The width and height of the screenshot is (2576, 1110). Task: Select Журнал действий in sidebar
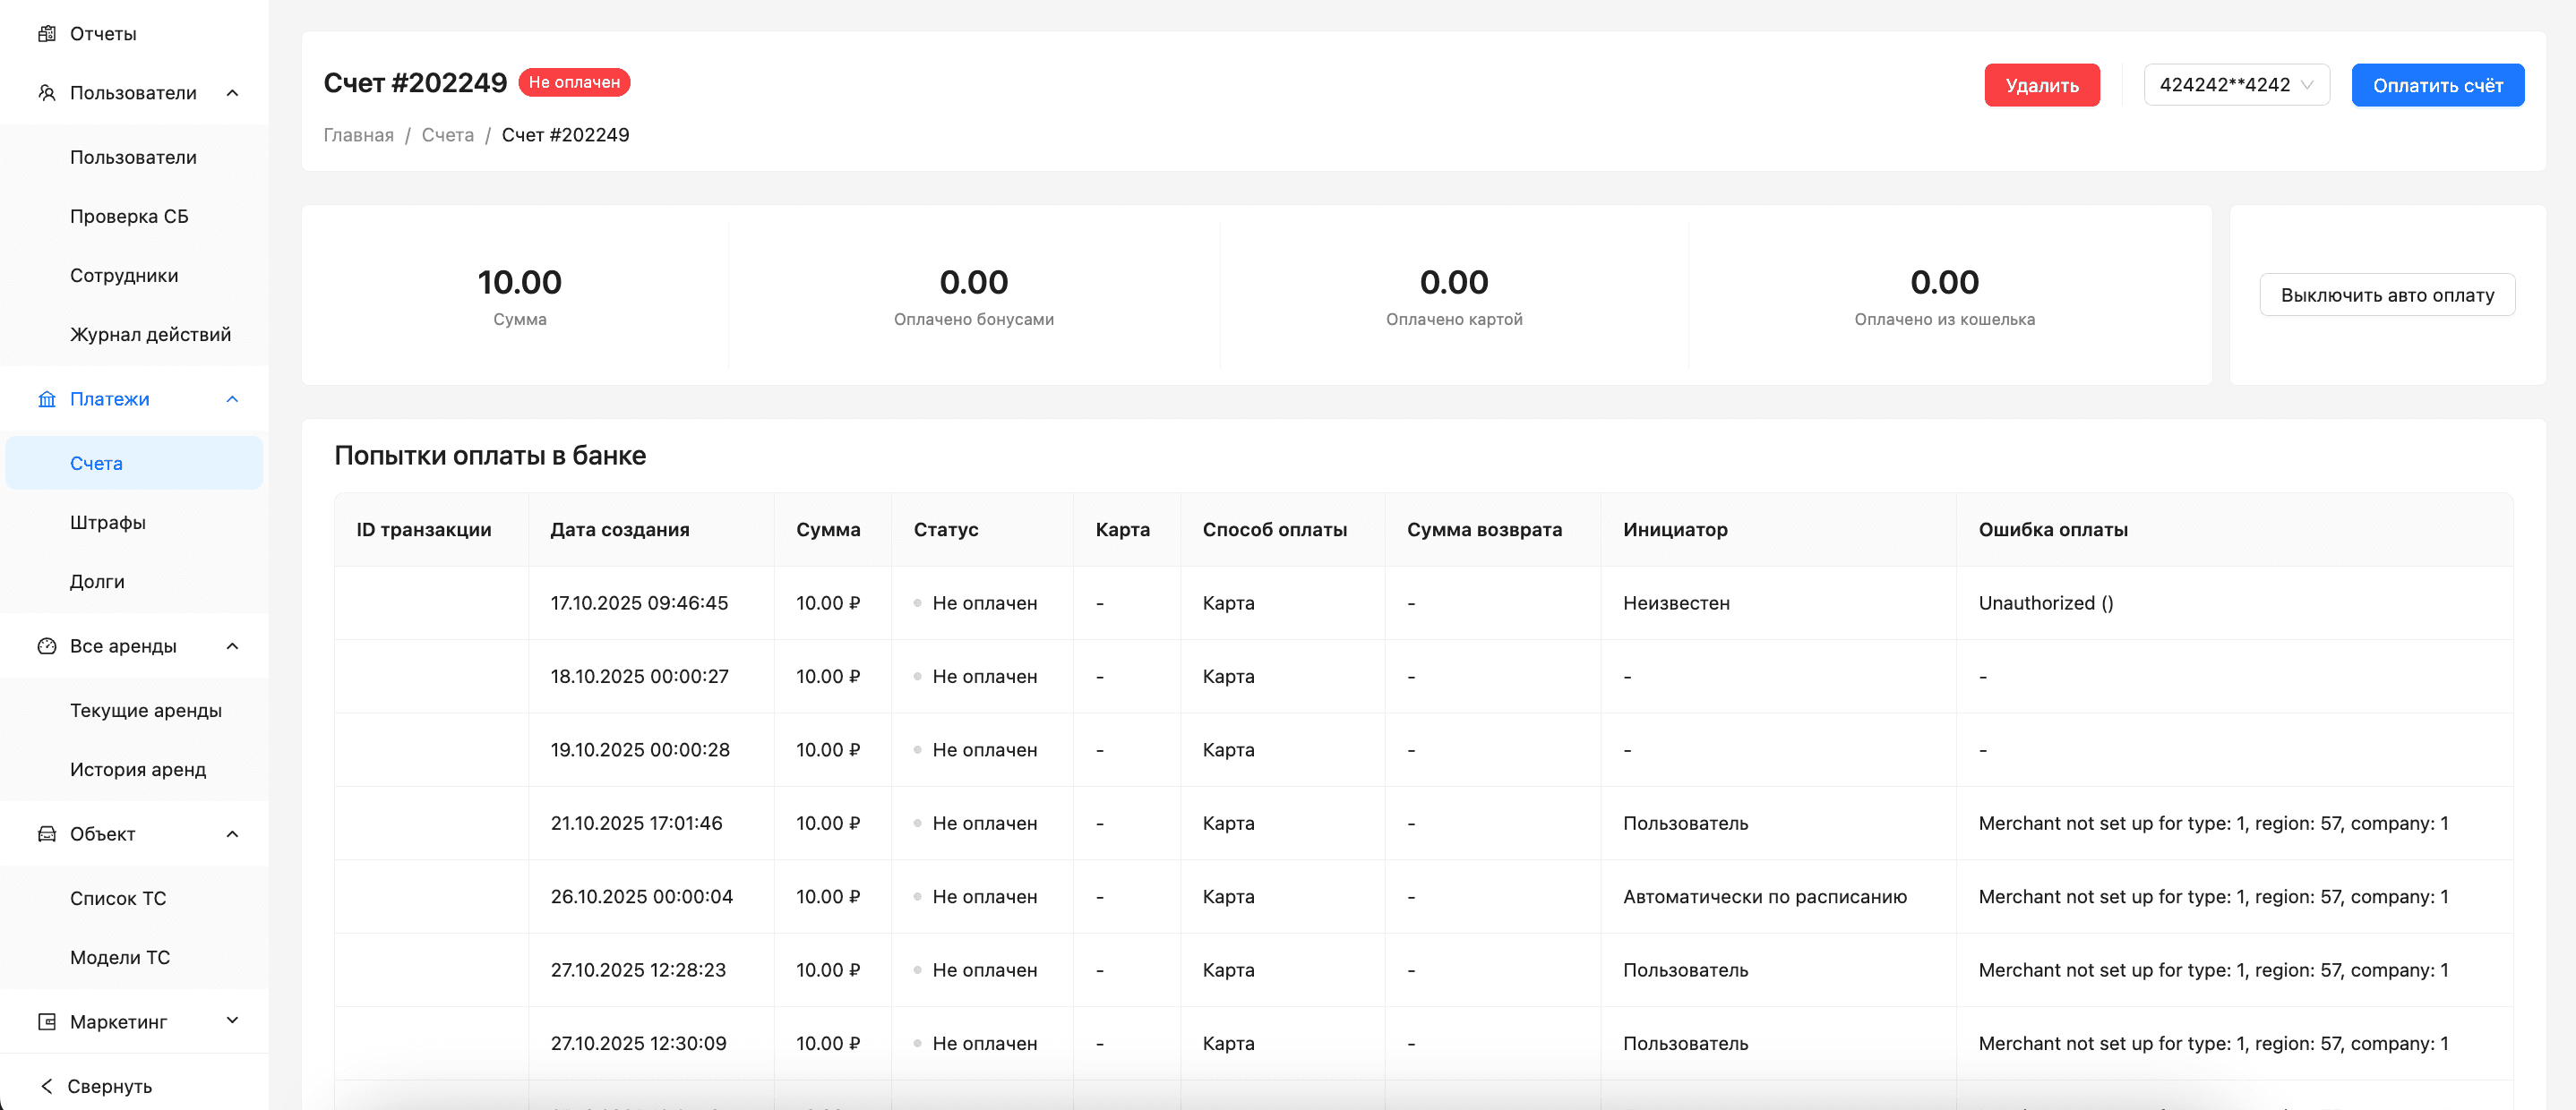[150, 335]
